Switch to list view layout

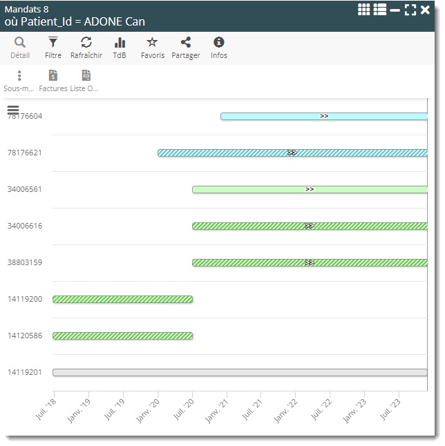coord(379,10)
